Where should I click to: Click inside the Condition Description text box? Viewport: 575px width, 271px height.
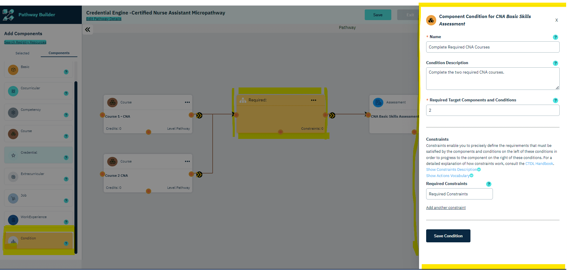492,78
